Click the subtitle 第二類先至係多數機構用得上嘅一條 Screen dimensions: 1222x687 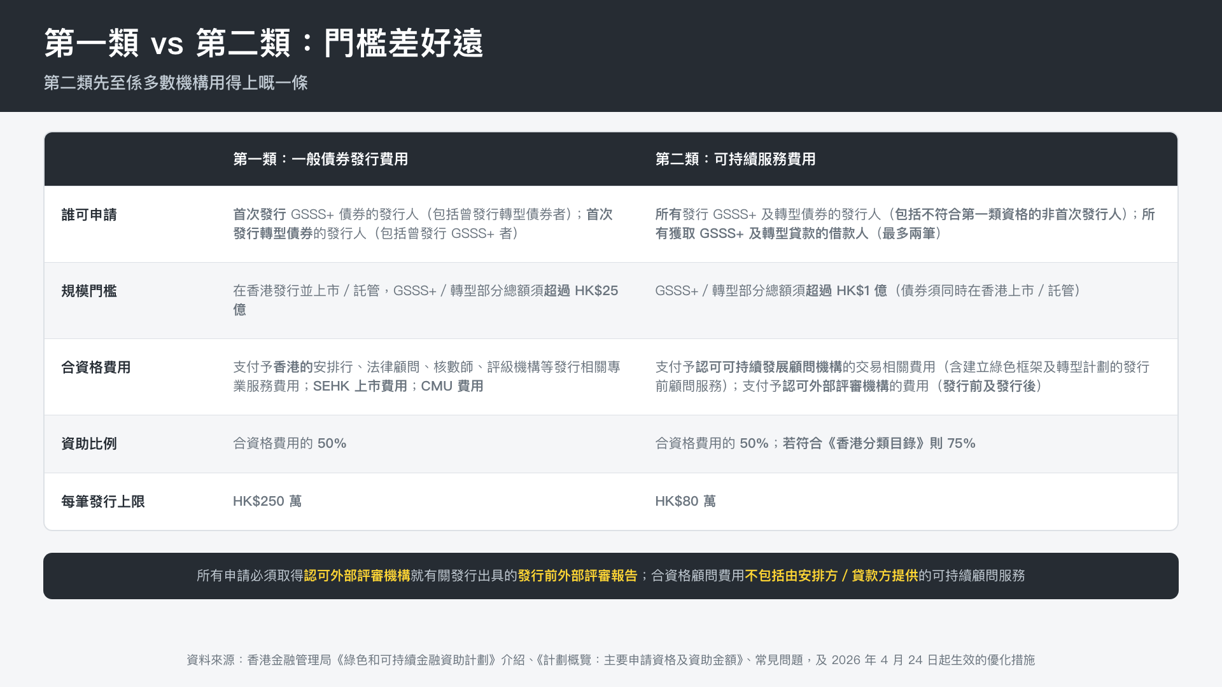pyautogui.click(x=176, y=83)
